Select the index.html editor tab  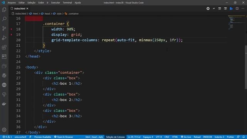point(20,8)
